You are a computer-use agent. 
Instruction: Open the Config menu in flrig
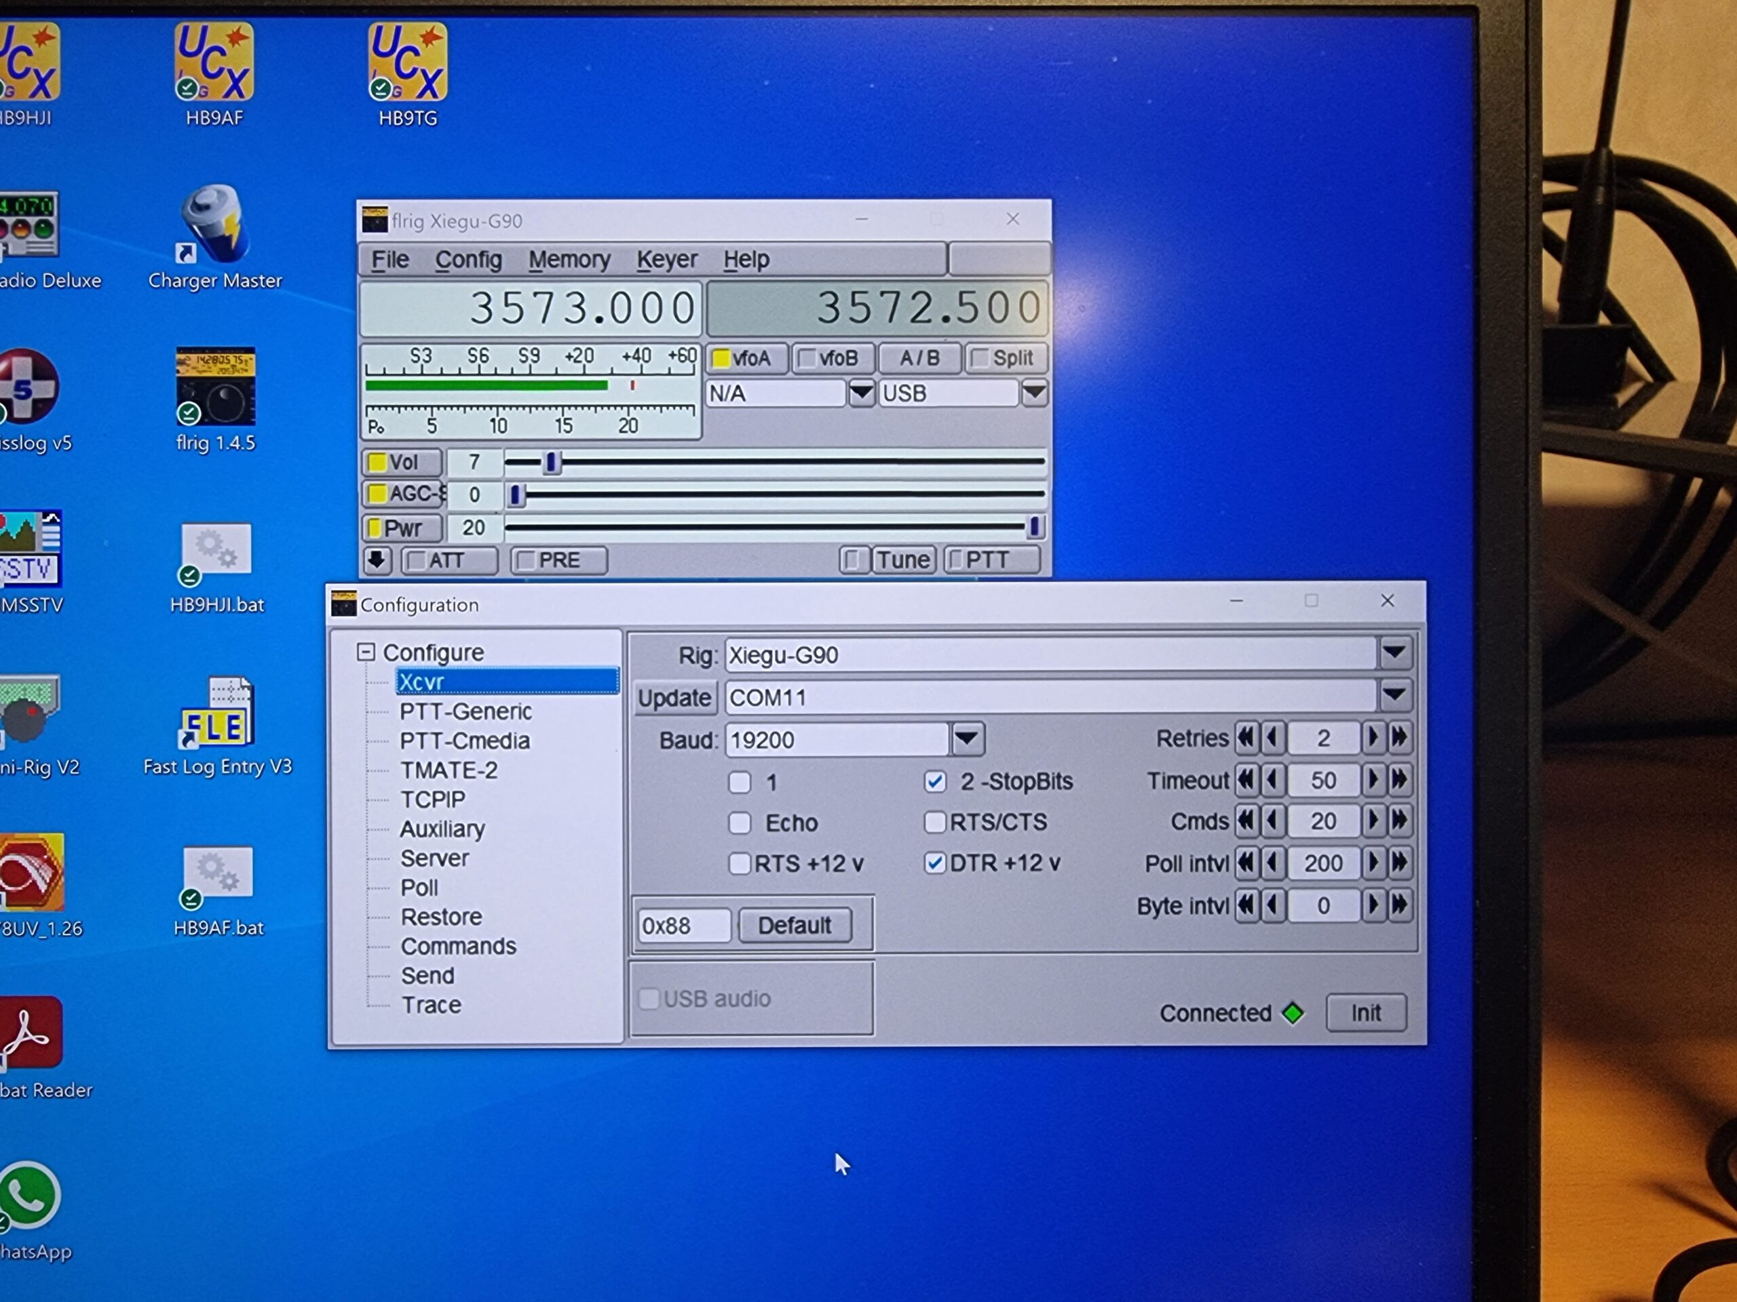468,260
